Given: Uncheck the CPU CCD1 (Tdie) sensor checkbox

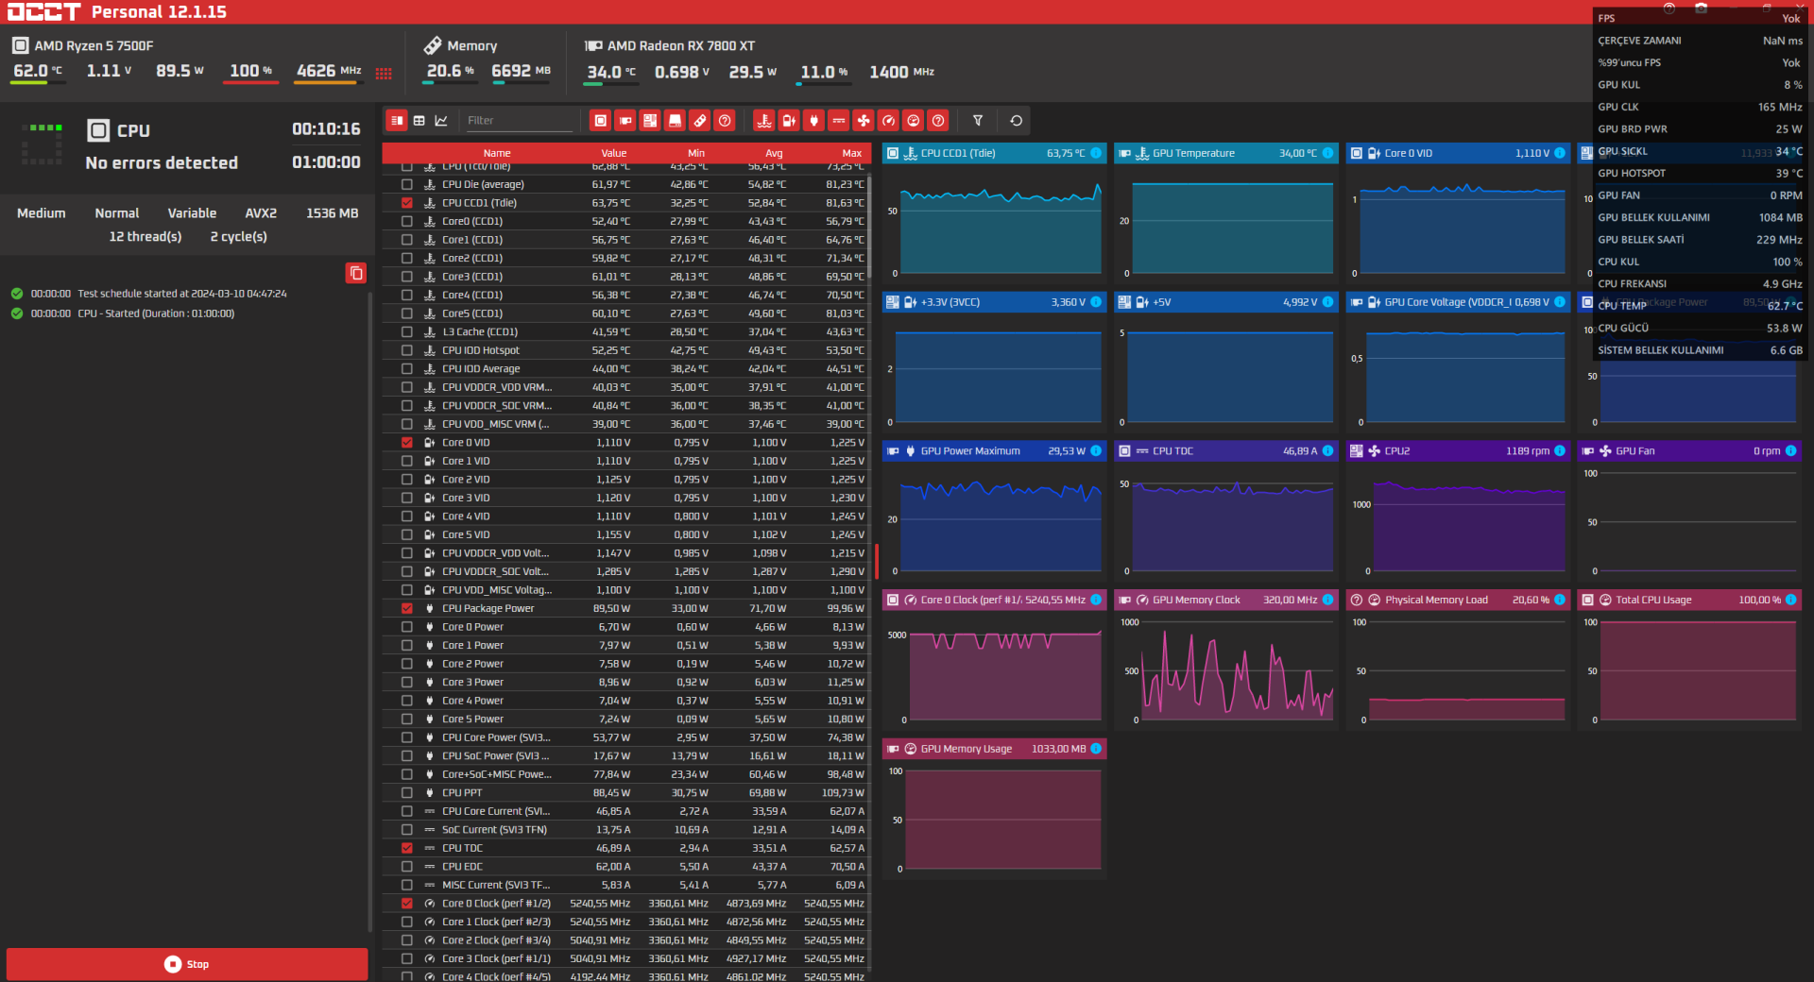Looking at the screenshot, I should tap(407, 203).
